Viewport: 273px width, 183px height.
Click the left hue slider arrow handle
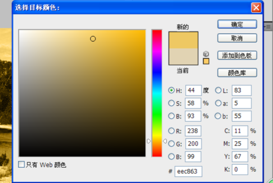148,141
